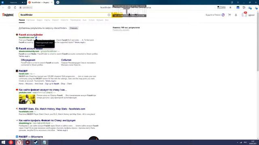Click the Подробнее link in the tooltip
The height and width of the screenshot is (145, 259).
tap(40, 46)
